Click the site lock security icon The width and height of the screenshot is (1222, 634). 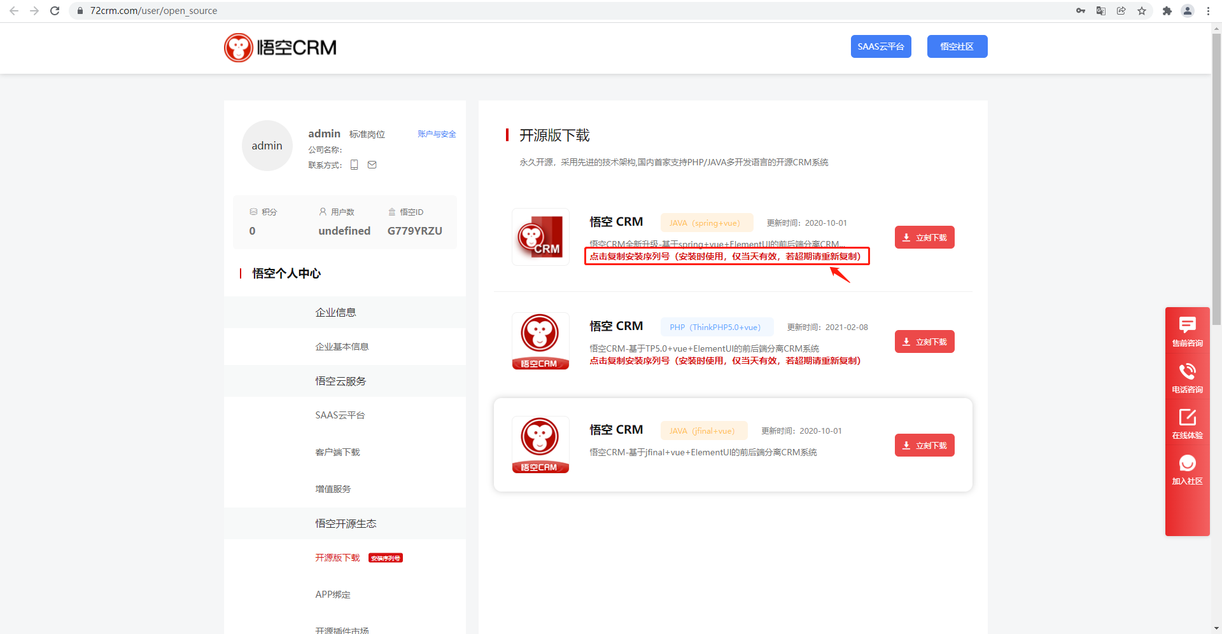tap(80, 11)
